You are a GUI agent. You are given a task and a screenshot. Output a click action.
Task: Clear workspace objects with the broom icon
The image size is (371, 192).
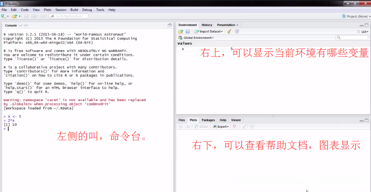pos(229,31)
